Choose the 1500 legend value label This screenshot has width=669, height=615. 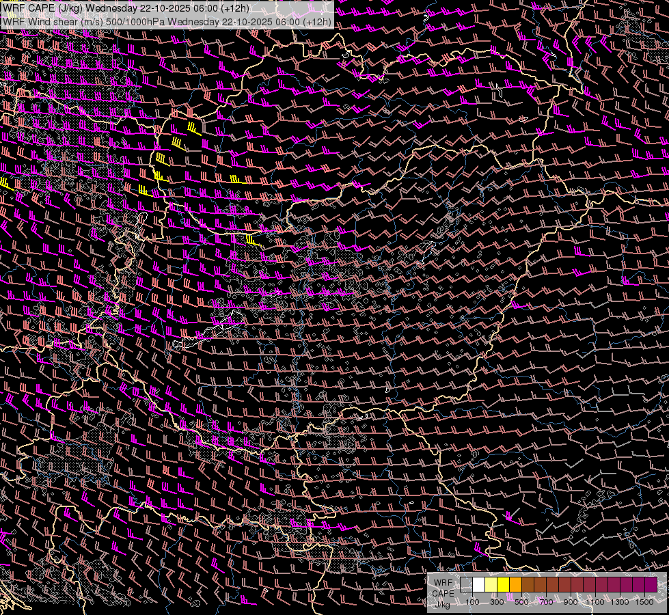(644, 602)
